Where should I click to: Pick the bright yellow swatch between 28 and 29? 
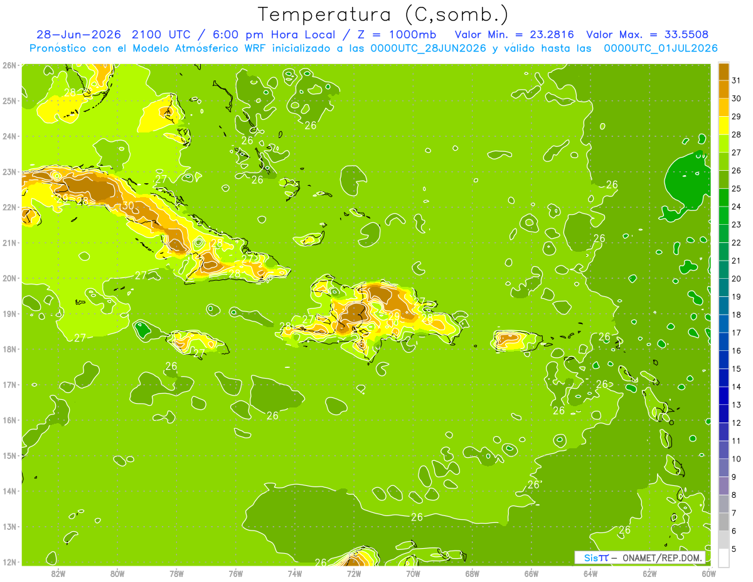[x=724, y=126]
